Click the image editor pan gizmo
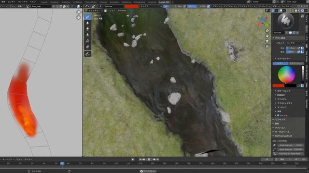309x173 pixels. [78, 17]
